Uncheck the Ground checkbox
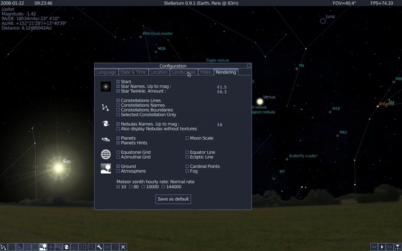This screenshot has height=251, width=402. coord(118,166)
